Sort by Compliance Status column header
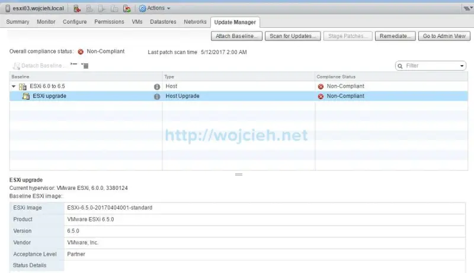This screenshot has width=474, height=273. pos(391,77)
